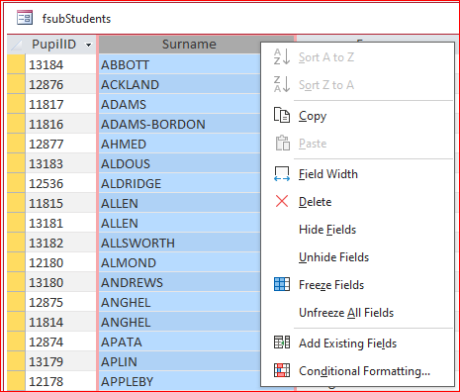Select Unhide Fields menu entry
Image resolution: width=460 pixels, height=392 pixels.
click(x=357, y=257)
